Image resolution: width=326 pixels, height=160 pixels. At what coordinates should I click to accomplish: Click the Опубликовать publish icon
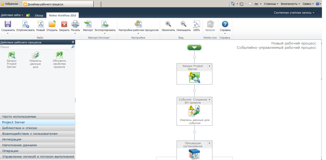point(25,24)
